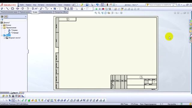Select the Offset Entities tool
Image resolution: width=192 pixels, height=108 pixels.
pyautogui.click(x=65, y=9)
